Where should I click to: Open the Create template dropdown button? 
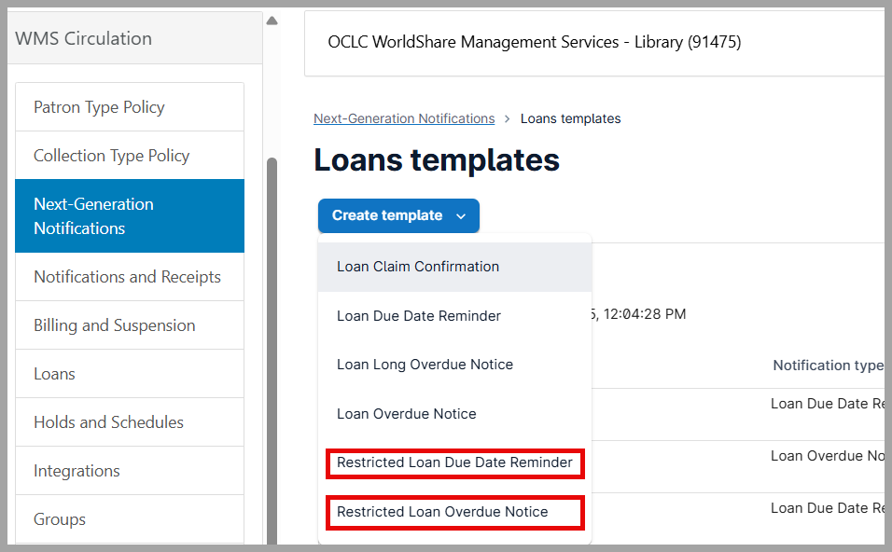click(387, 215)
